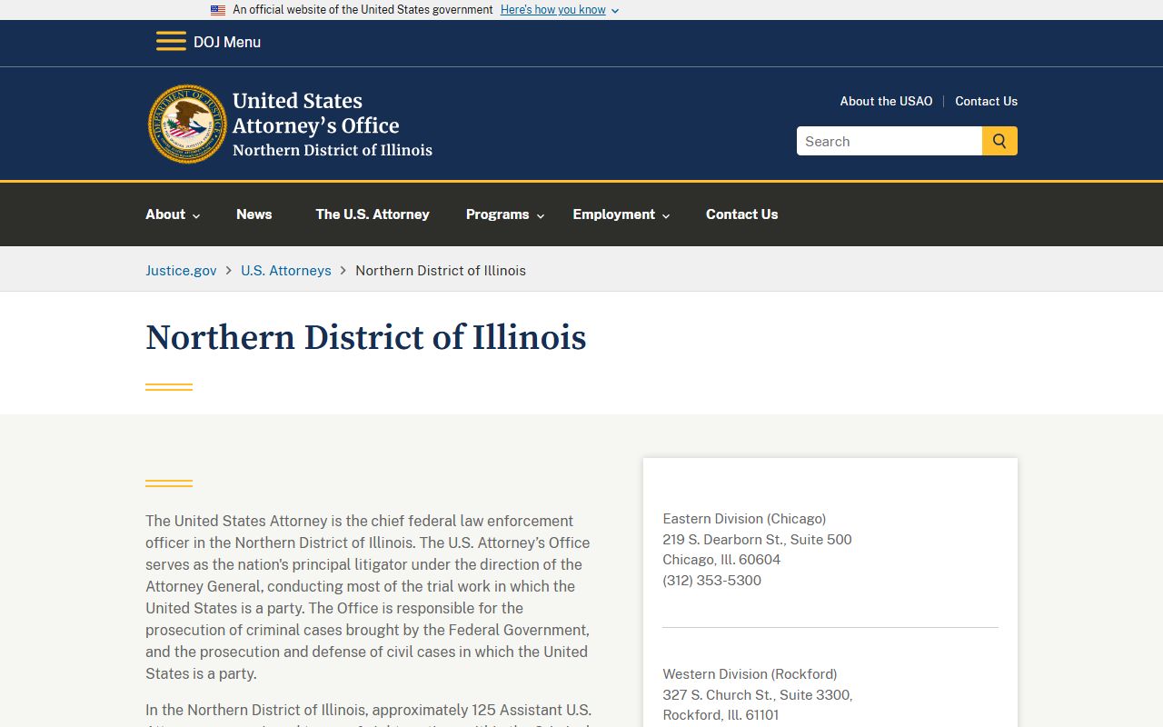
Task: Click the DOJ Menu label
Action: [227, 42]
